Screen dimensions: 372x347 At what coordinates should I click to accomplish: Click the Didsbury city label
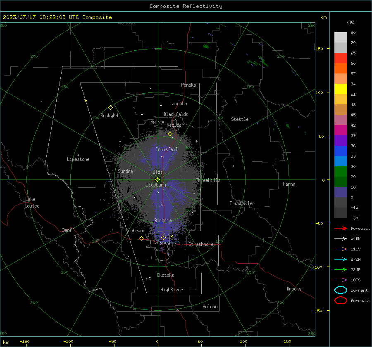click(x=156, y=185)
